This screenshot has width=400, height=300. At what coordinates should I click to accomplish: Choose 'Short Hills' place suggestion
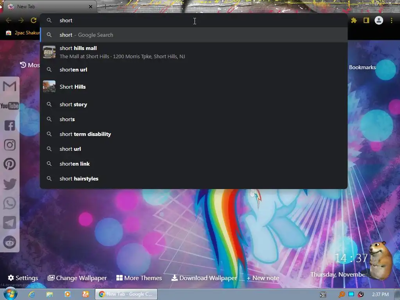coord(194,87)
